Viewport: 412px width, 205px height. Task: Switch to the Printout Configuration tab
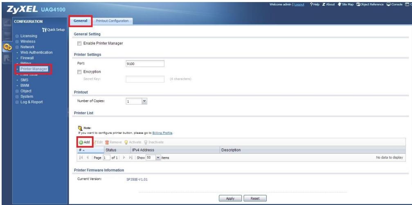(x=112, y=21)
